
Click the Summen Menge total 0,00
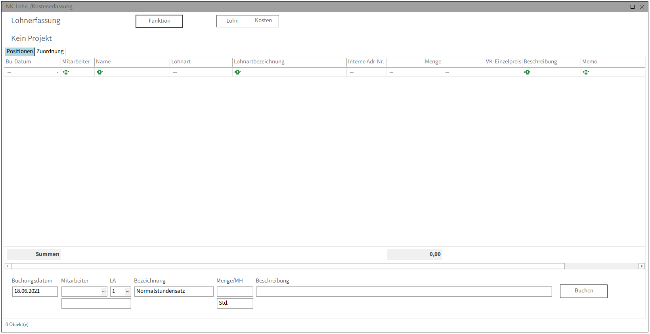414,255
